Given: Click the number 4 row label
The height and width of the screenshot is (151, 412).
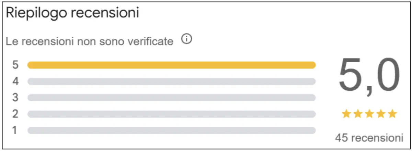Looking at the screenshot, I should click(x=15, y=81).
